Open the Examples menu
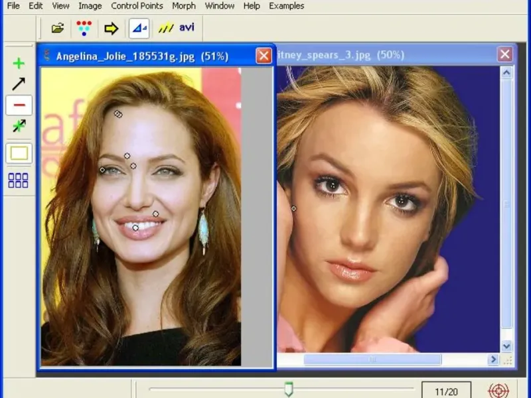Image resolution: width=531 pixels, height=398 pixels. point(287,6)
